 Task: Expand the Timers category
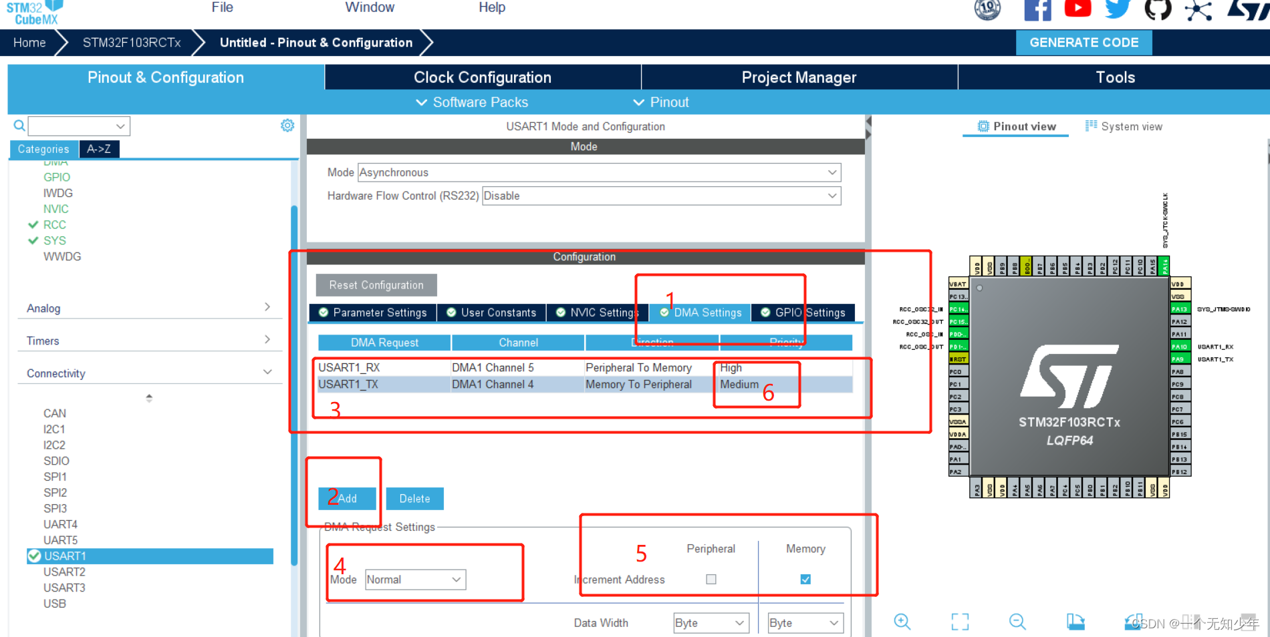[148, 341]
